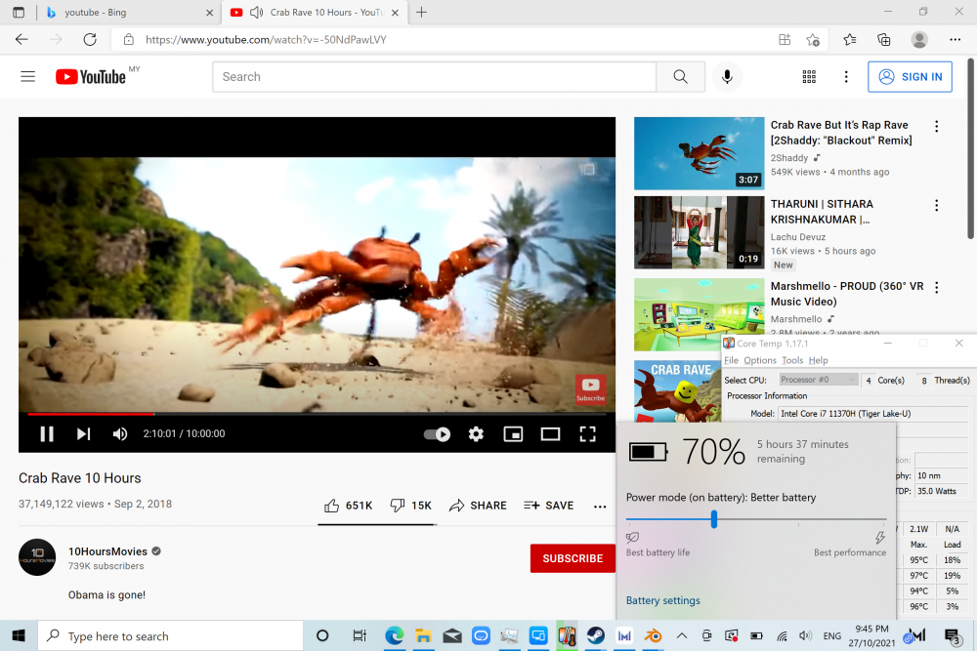The width and height of the screenshot is (977, 651).
Task: Open the Favorites list in Edge
Action: tap(849, 40)
